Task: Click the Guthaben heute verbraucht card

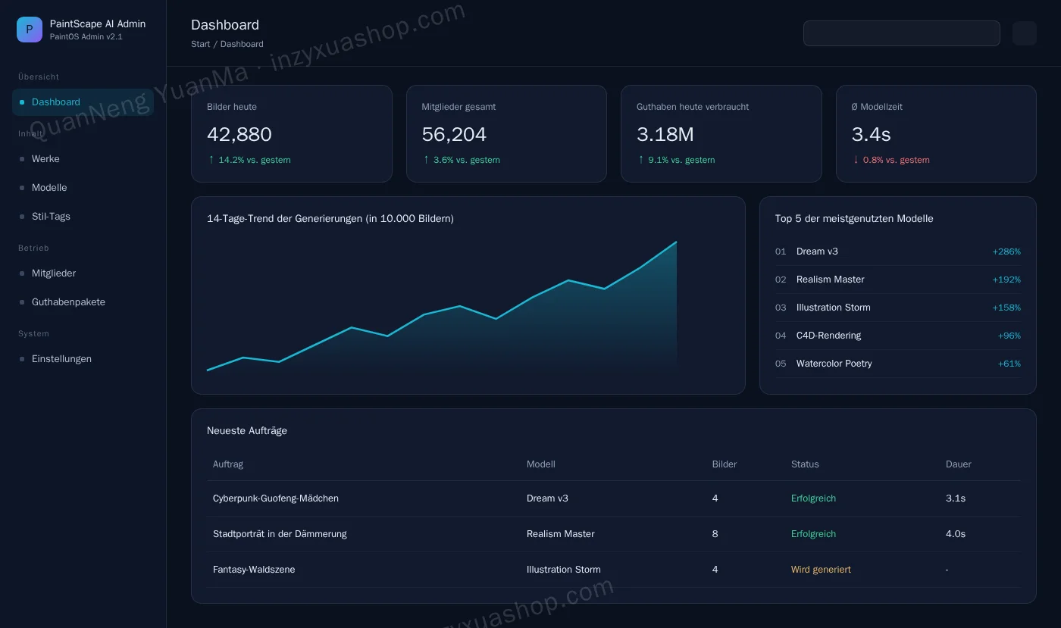Action: (721, 133)
